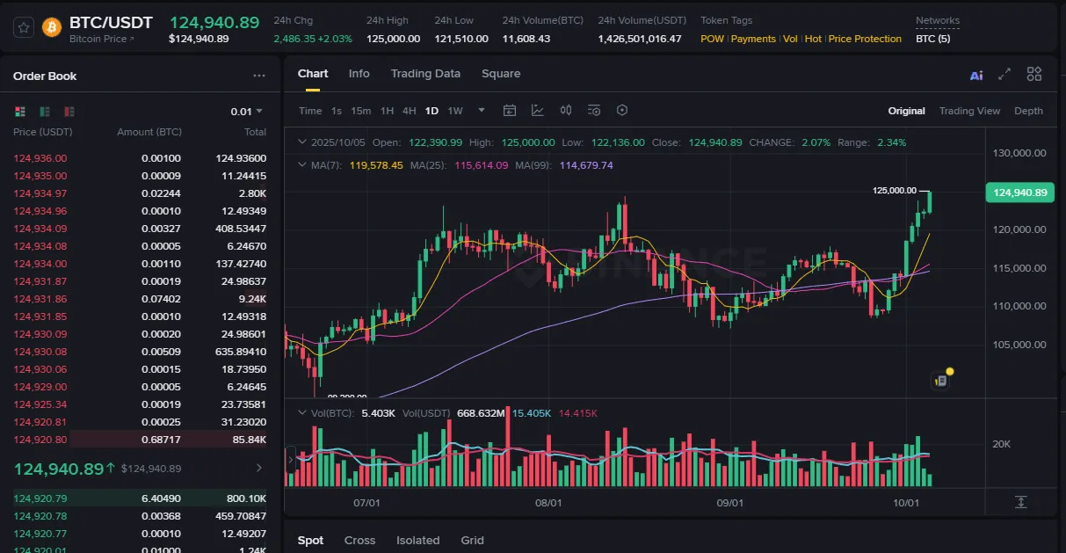Open the AI chart assistant icon

(x=976, y=75)
